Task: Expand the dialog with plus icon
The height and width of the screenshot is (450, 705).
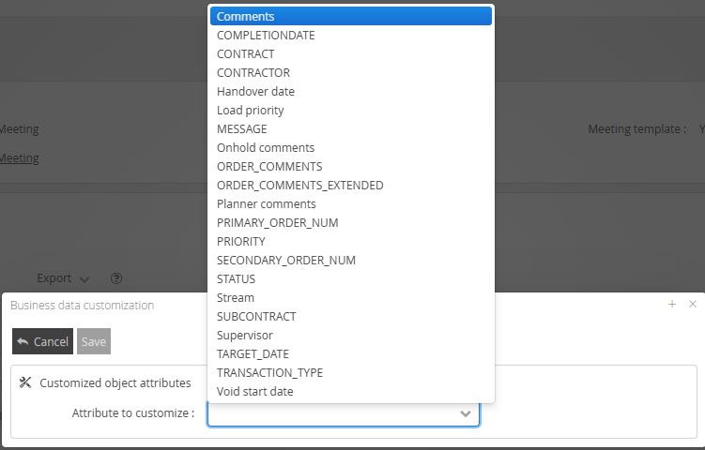Action: [672, 305]
